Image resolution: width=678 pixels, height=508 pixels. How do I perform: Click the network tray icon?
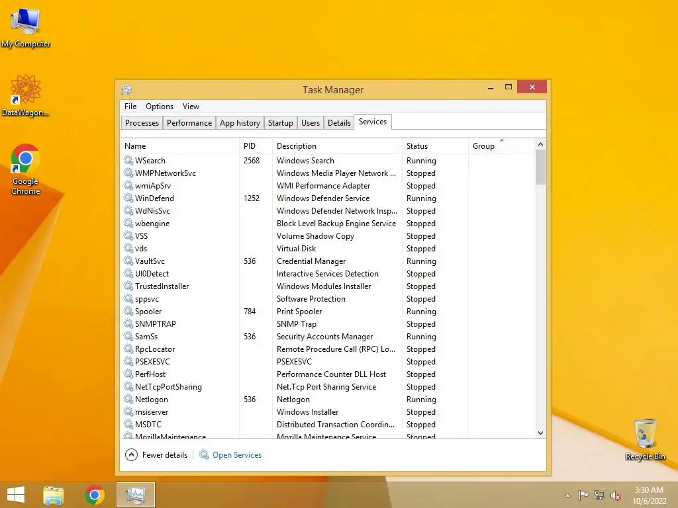tap(600, 495)
